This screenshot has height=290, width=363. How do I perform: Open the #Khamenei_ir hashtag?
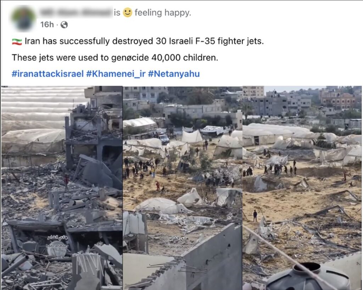point(116,74)
